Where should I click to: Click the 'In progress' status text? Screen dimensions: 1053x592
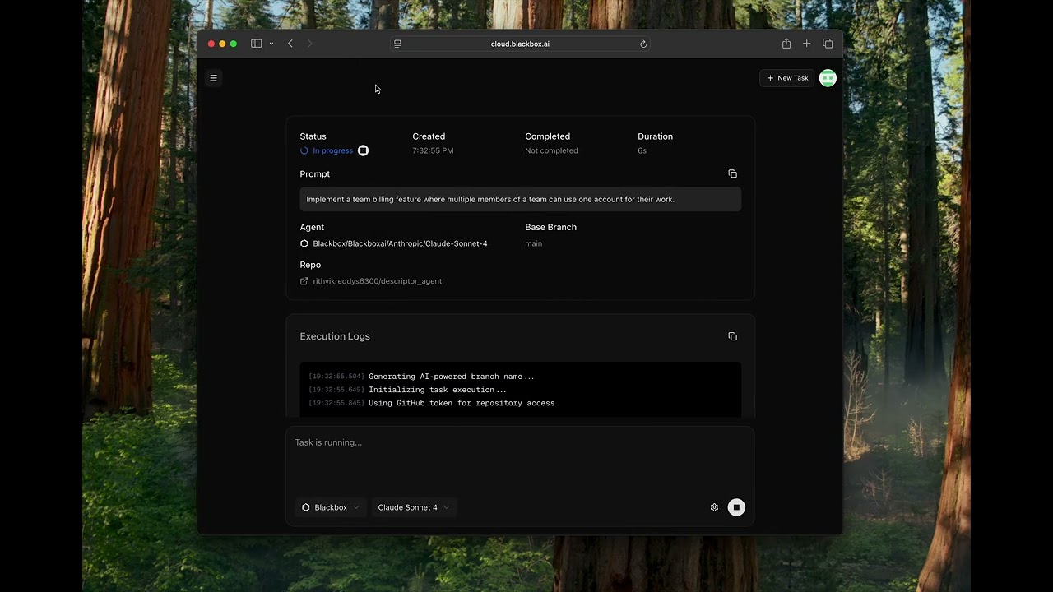click(332, 150)
